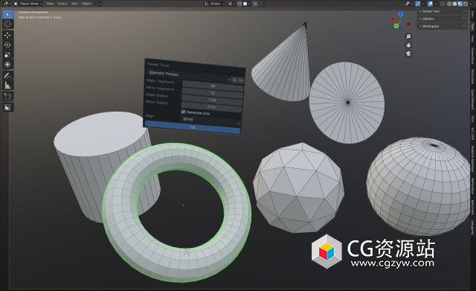Toggle proportional editing in header

(255, 4)
